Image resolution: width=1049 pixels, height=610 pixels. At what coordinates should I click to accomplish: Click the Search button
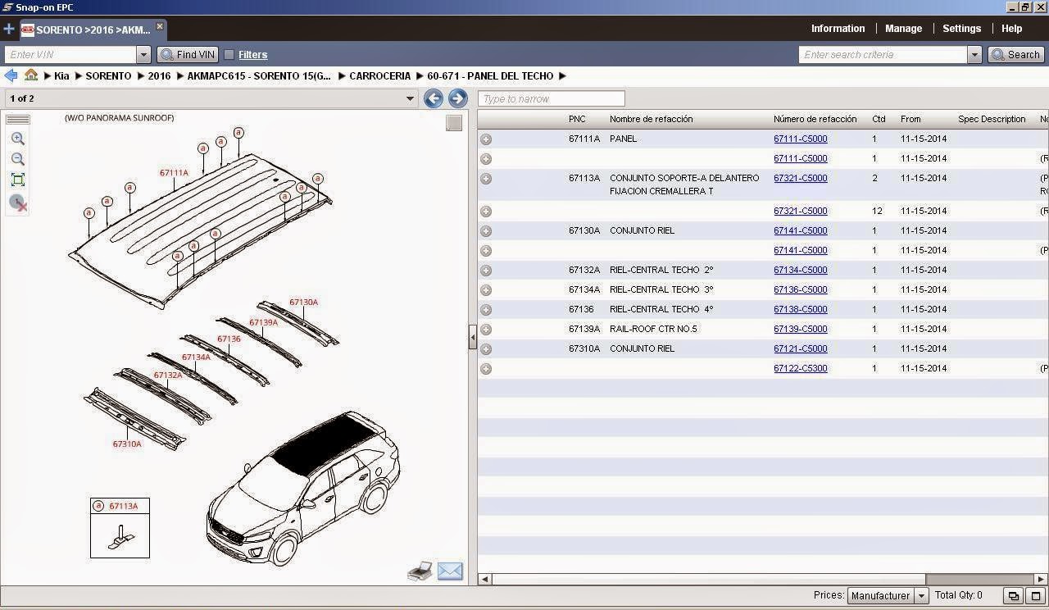[1015, 55]
